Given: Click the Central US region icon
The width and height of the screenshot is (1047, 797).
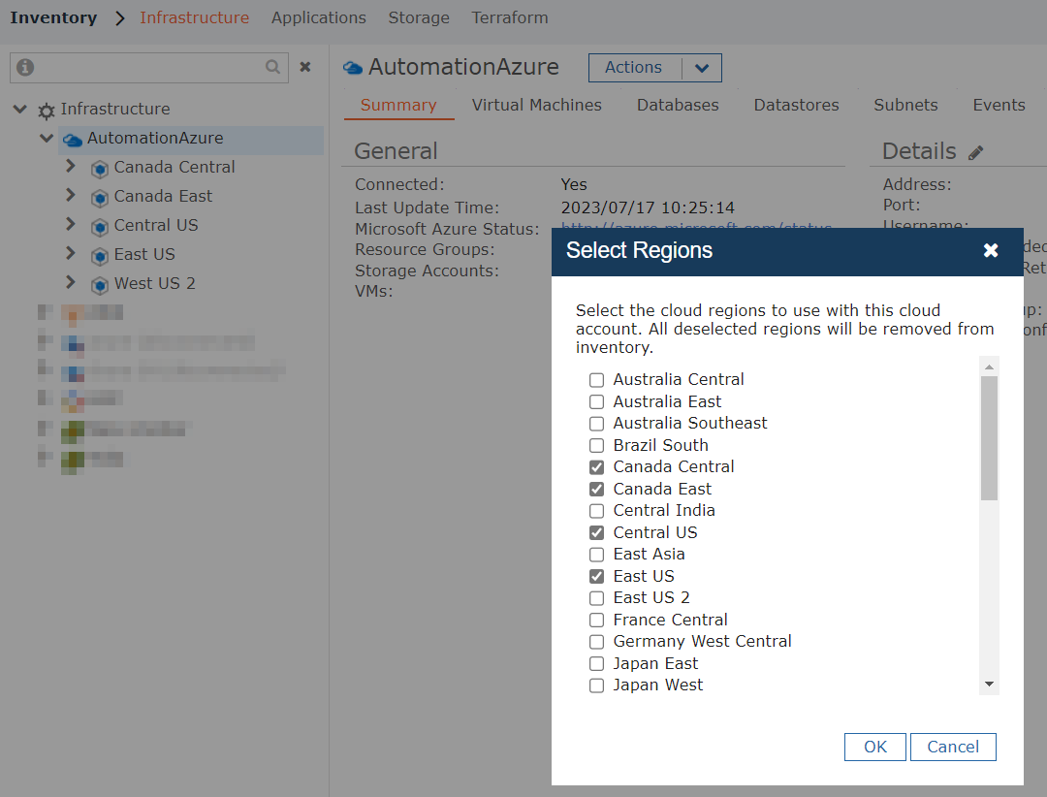Looking at the screenshot, I should [x=100, y=227].
